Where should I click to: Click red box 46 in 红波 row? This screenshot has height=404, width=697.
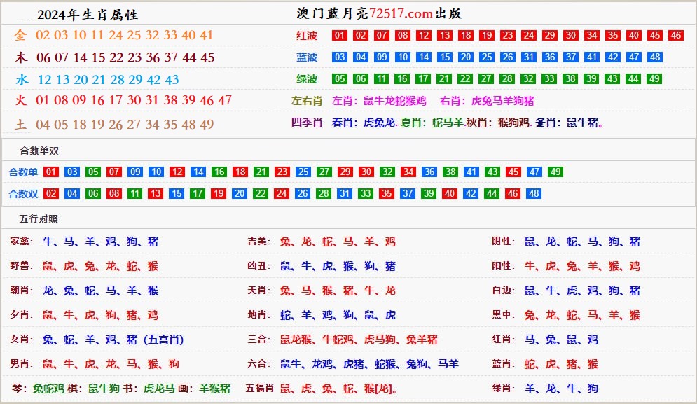pos(675,36)
